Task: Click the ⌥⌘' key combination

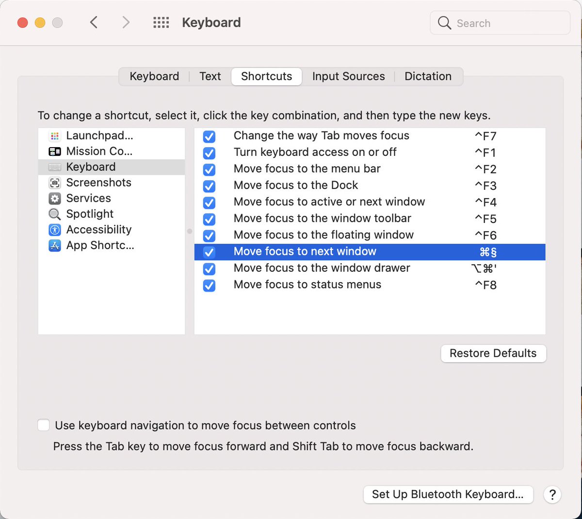Action: (x=484, y=268)
